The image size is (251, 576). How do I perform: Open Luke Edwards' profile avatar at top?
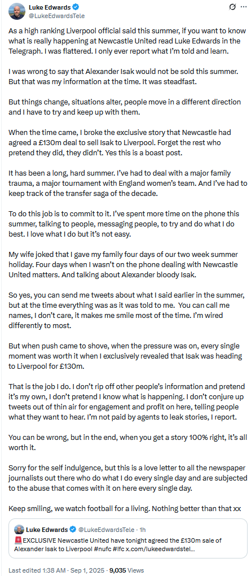[x=16, y=11]
